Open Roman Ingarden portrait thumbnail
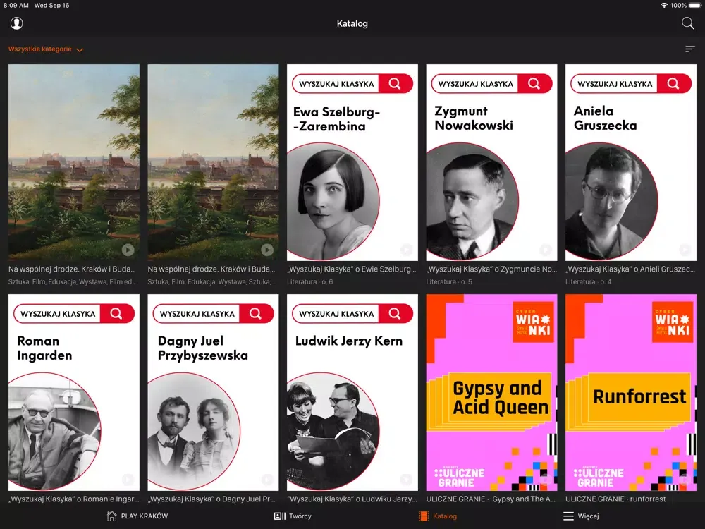The width and height of the screenshot is (705, 529). click(54, 431)
